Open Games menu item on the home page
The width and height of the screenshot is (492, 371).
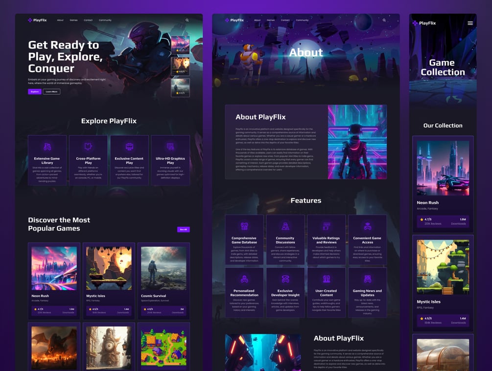point(73,20)
